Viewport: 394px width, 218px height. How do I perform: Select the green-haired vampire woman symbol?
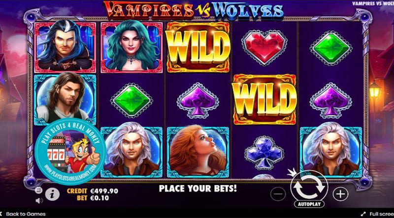point(131,47)
